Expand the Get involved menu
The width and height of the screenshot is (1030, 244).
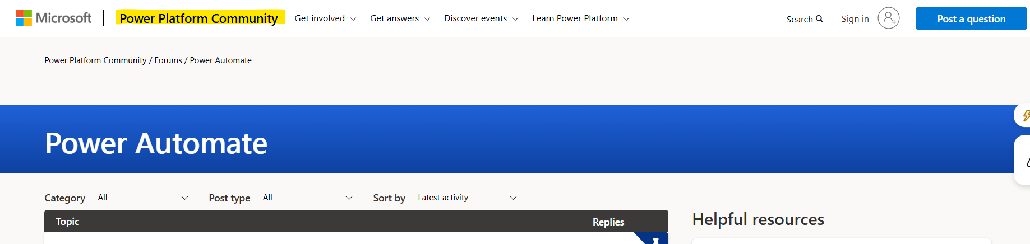325,18
